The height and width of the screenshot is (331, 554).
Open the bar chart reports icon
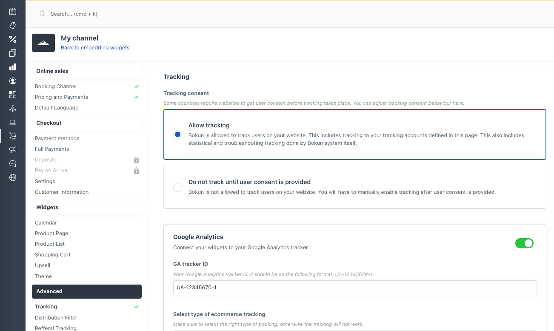(x=13, y=67)
